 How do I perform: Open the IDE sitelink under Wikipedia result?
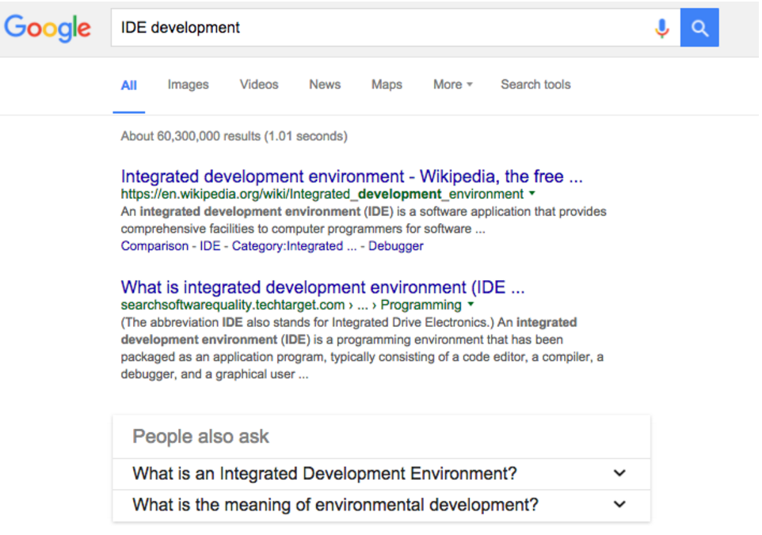[210, 246]
